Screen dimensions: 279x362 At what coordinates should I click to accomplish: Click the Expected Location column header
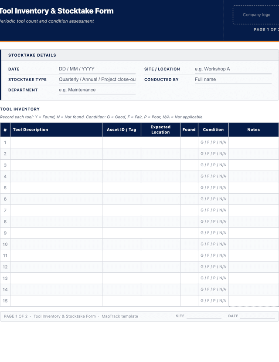(x=160, y=130)
